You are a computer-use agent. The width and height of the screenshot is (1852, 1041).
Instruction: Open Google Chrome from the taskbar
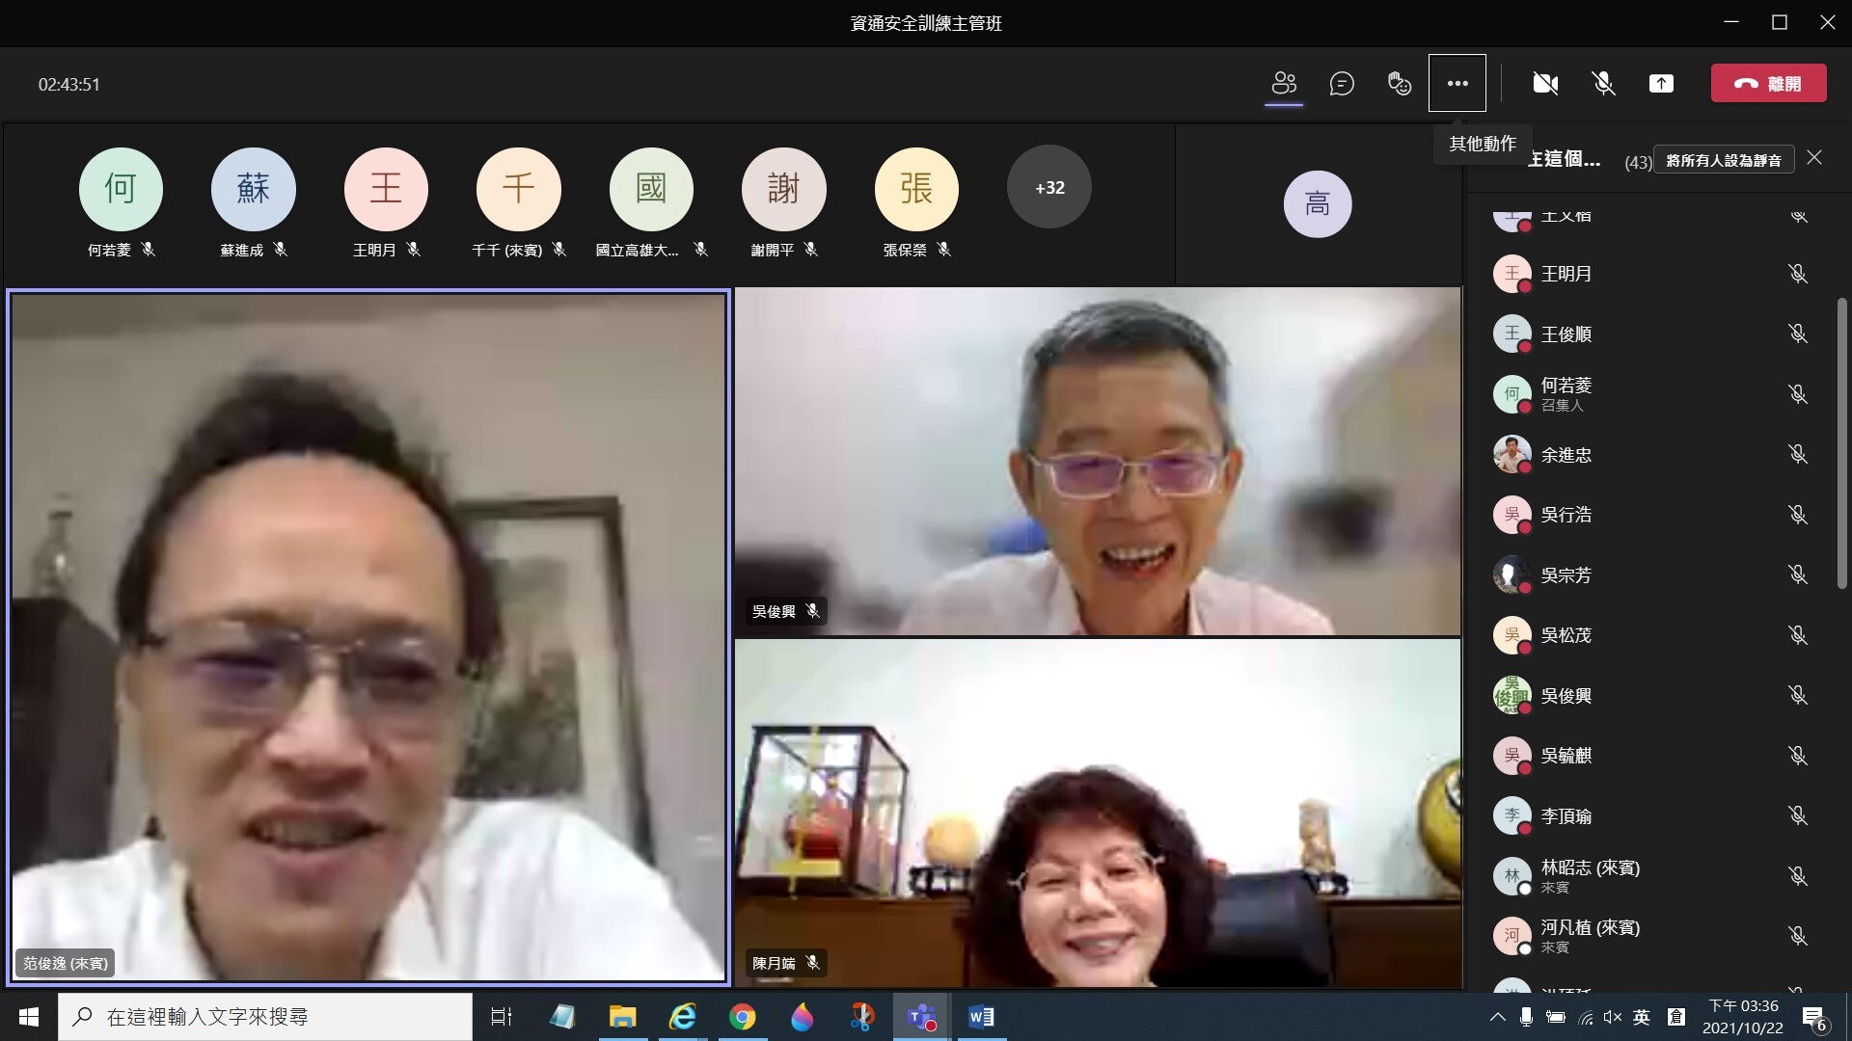(x=743, y=1017)
